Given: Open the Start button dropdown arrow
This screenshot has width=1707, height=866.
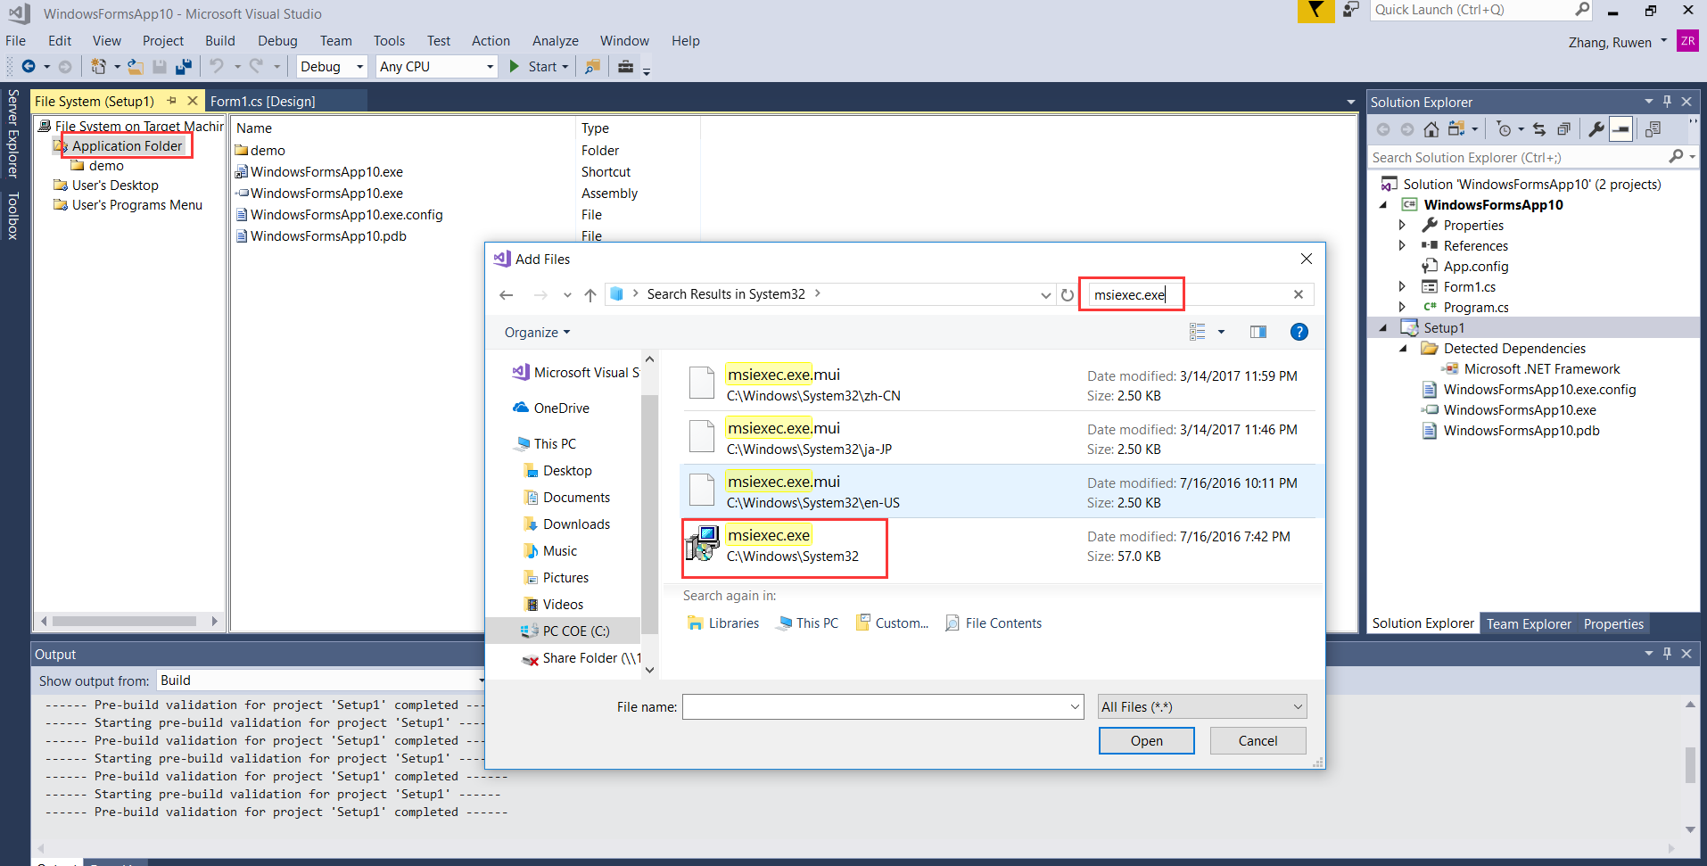Looking at the screenshot, I should click(565, 67).
